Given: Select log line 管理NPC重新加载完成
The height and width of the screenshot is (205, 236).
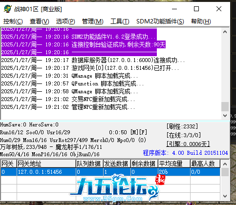Looking at the screenshot, I should tap(68, 107).
